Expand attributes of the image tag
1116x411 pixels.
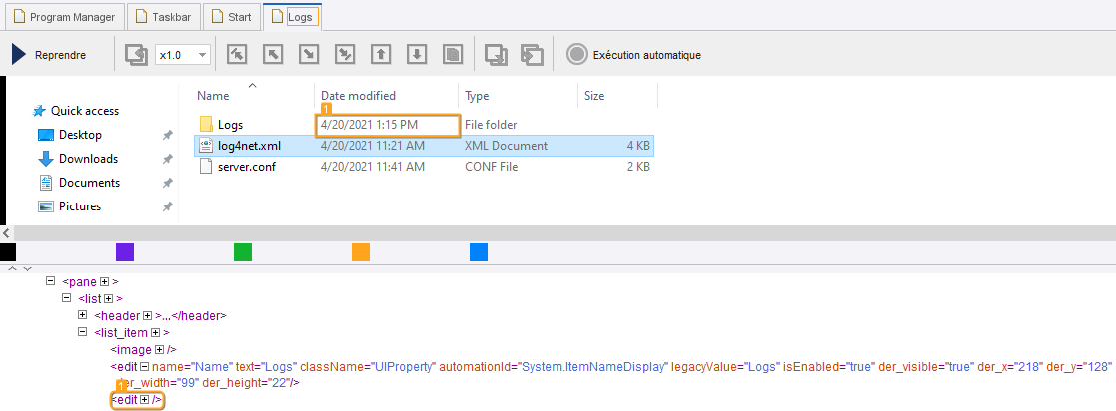coord(160,350)
